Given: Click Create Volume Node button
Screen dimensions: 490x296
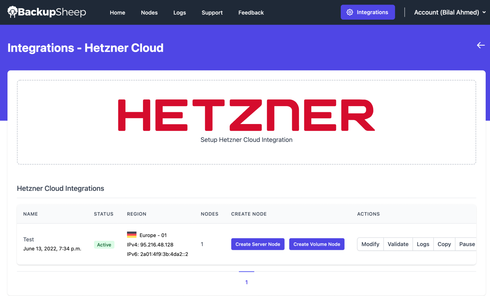Looking at the screenshot, I should (x=317, y=244).
